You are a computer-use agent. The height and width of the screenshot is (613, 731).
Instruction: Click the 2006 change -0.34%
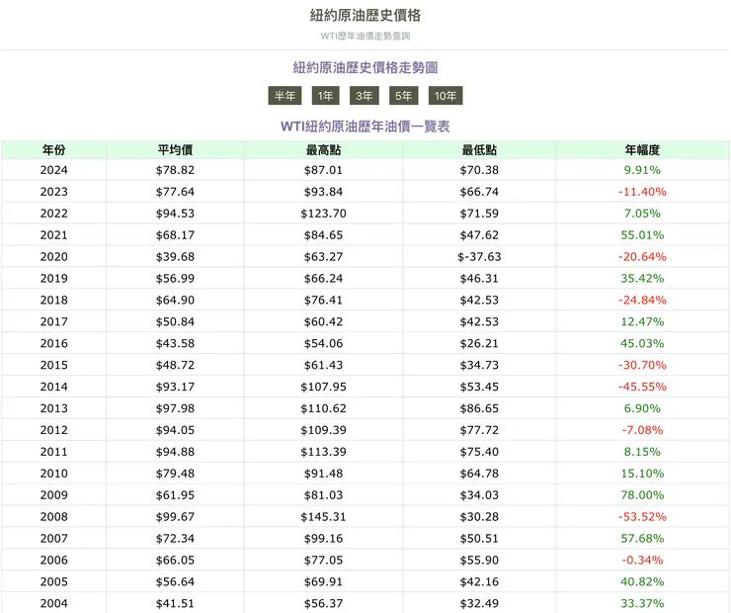[x=642, y=561]
